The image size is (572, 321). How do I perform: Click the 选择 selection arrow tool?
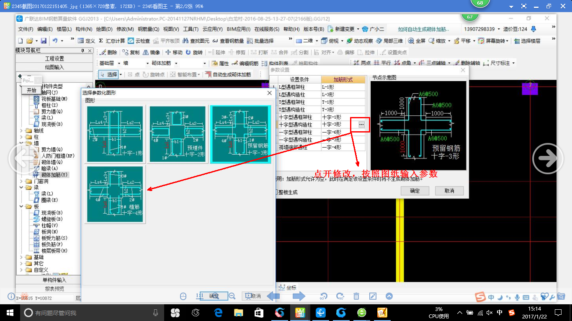tap(109, 74)
